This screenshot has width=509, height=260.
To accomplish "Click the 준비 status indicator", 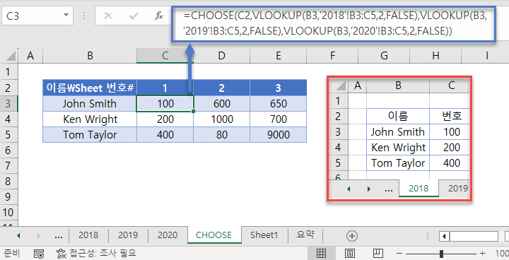I will tap(12, 254).
